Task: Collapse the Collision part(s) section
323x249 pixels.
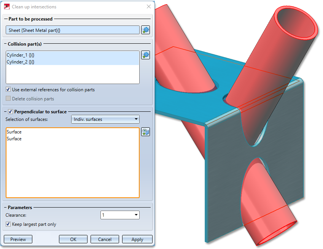Action: [5, 44]
